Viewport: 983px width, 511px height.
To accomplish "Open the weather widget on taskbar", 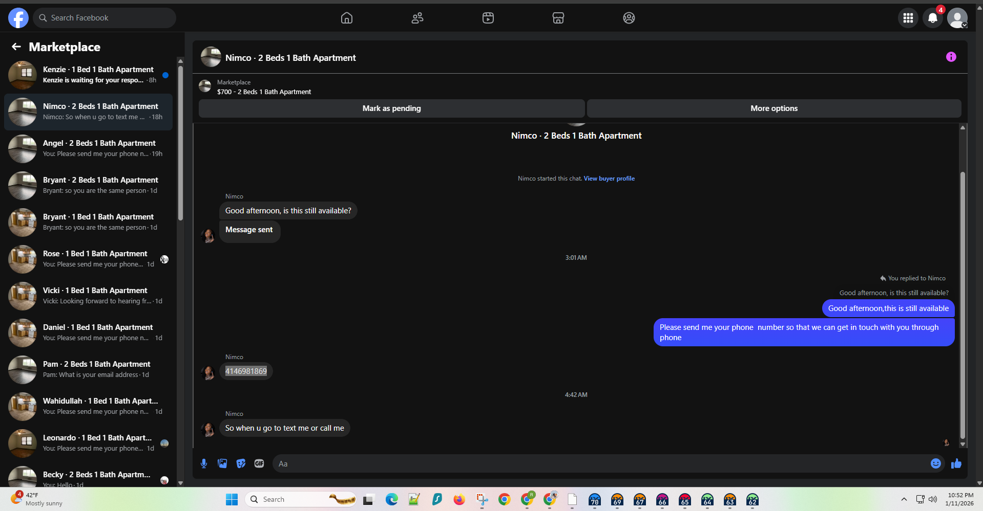I will (37, 499).
